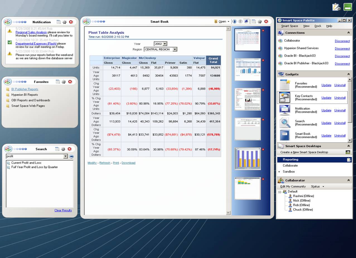
Task: Click the Smart Book gadget icon in palette
Action: tap(285, 135)
